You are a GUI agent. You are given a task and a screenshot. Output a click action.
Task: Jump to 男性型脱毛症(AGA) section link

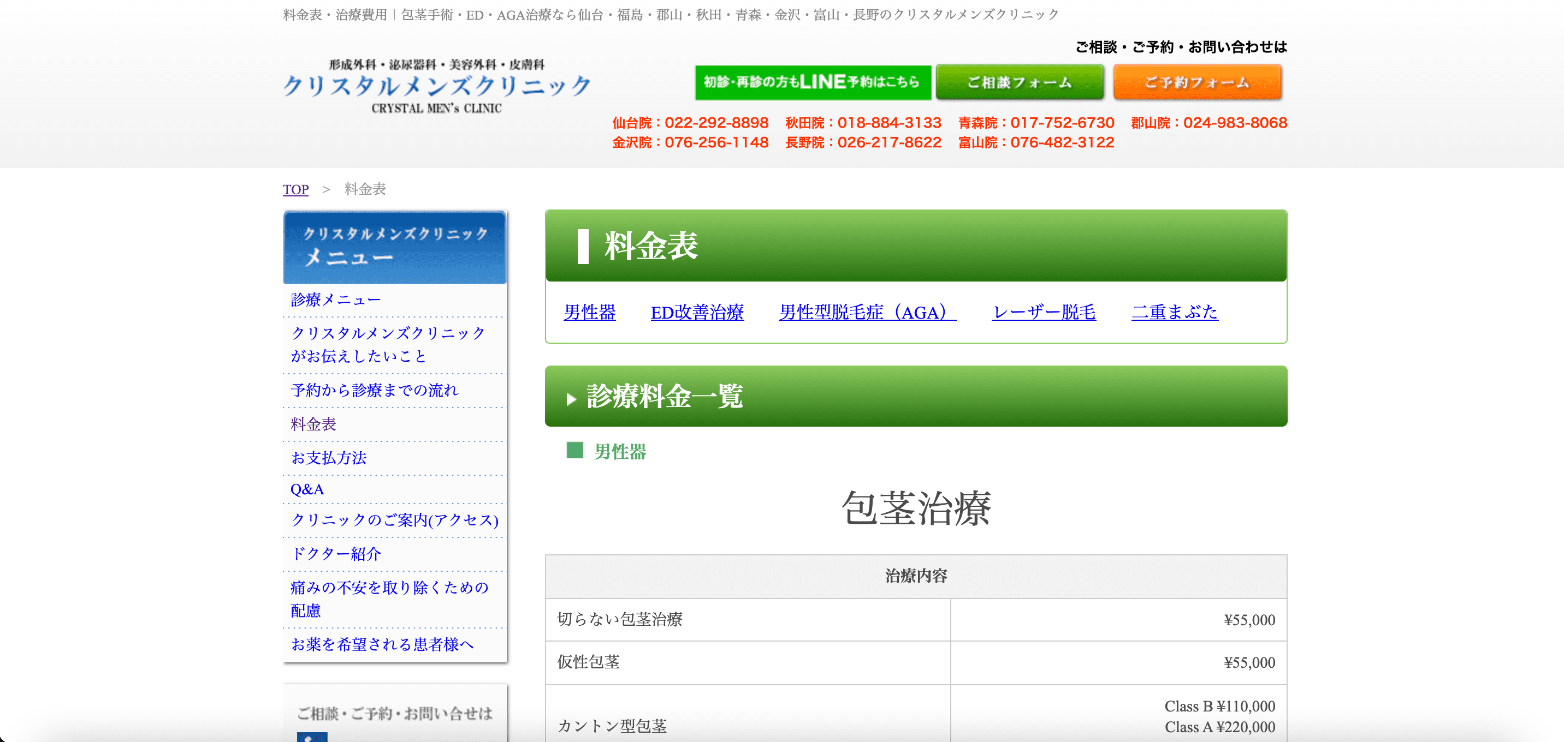(x=867, y=312)
